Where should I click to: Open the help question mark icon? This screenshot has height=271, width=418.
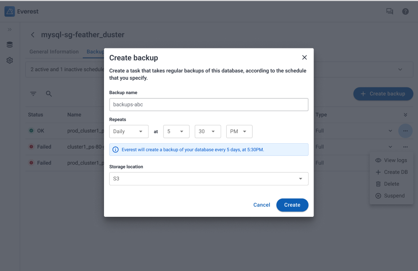(x=405, y=12)
